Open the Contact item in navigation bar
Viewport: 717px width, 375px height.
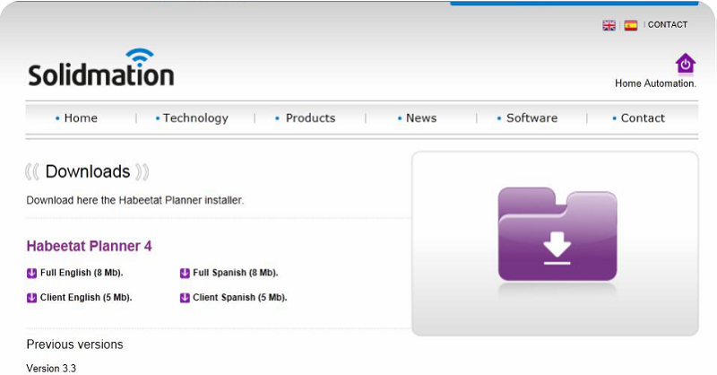pyautogui.click(x=643, y=118)
